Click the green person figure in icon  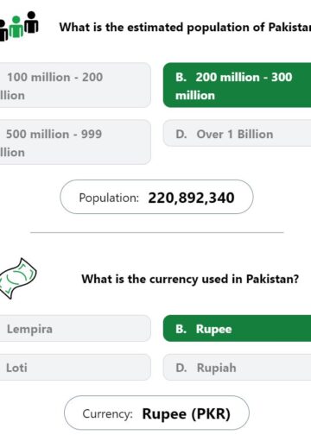pyautogui.click(x=16, y=27)
